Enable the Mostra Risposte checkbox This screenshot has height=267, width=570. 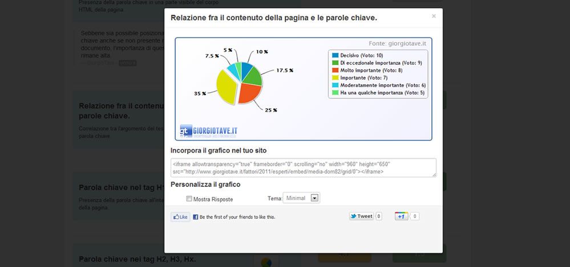[189, 199]
